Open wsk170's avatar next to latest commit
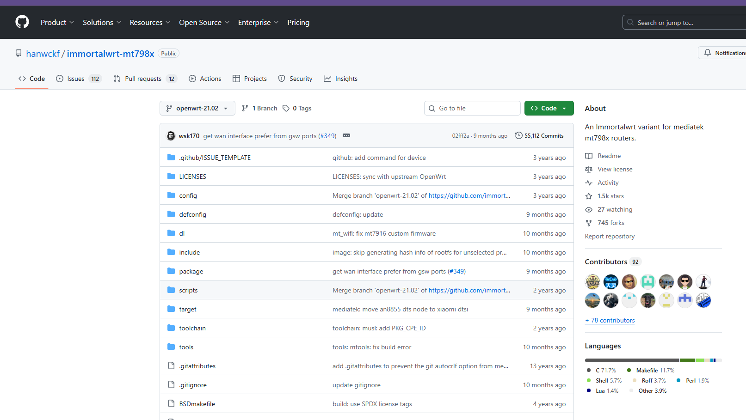Viewport: 746px width, 420px height. 171,136
